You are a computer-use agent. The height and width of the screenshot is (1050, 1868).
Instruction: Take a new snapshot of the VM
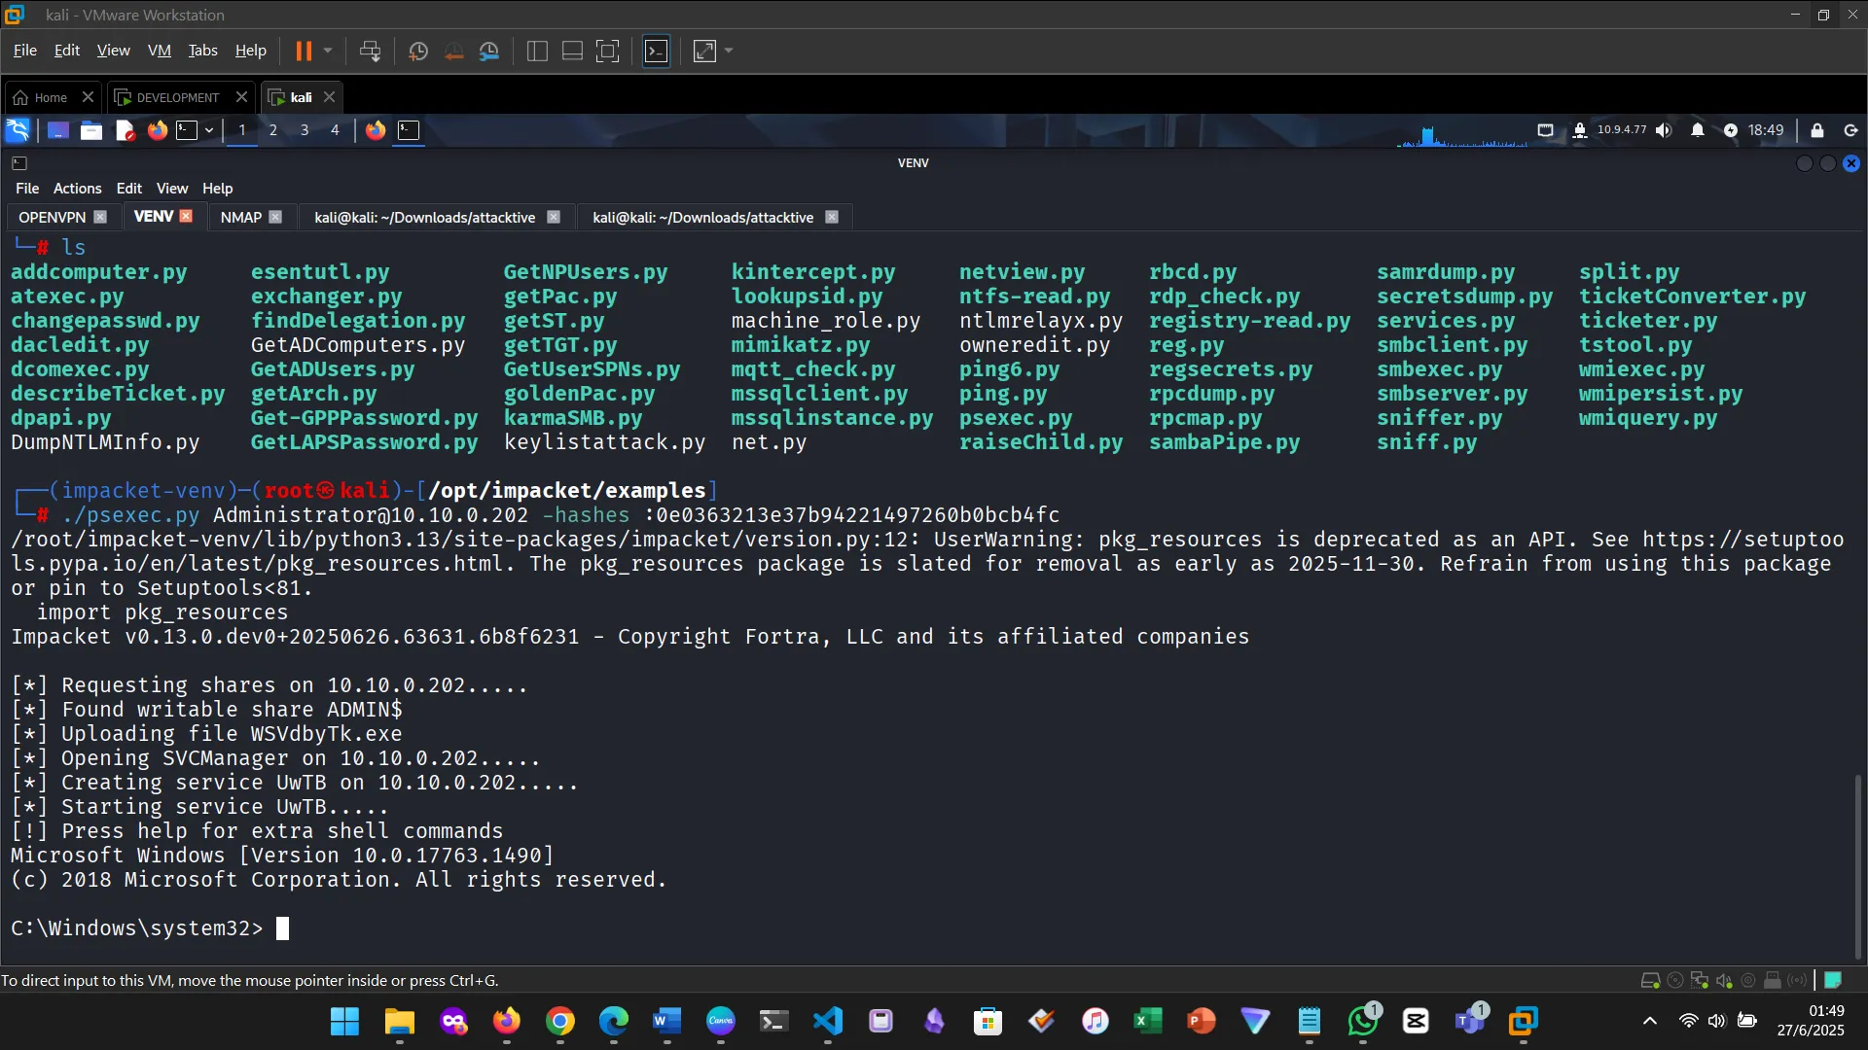pos(417,51)
